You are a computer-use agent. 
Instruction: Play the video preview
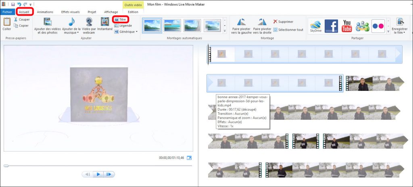98,174
